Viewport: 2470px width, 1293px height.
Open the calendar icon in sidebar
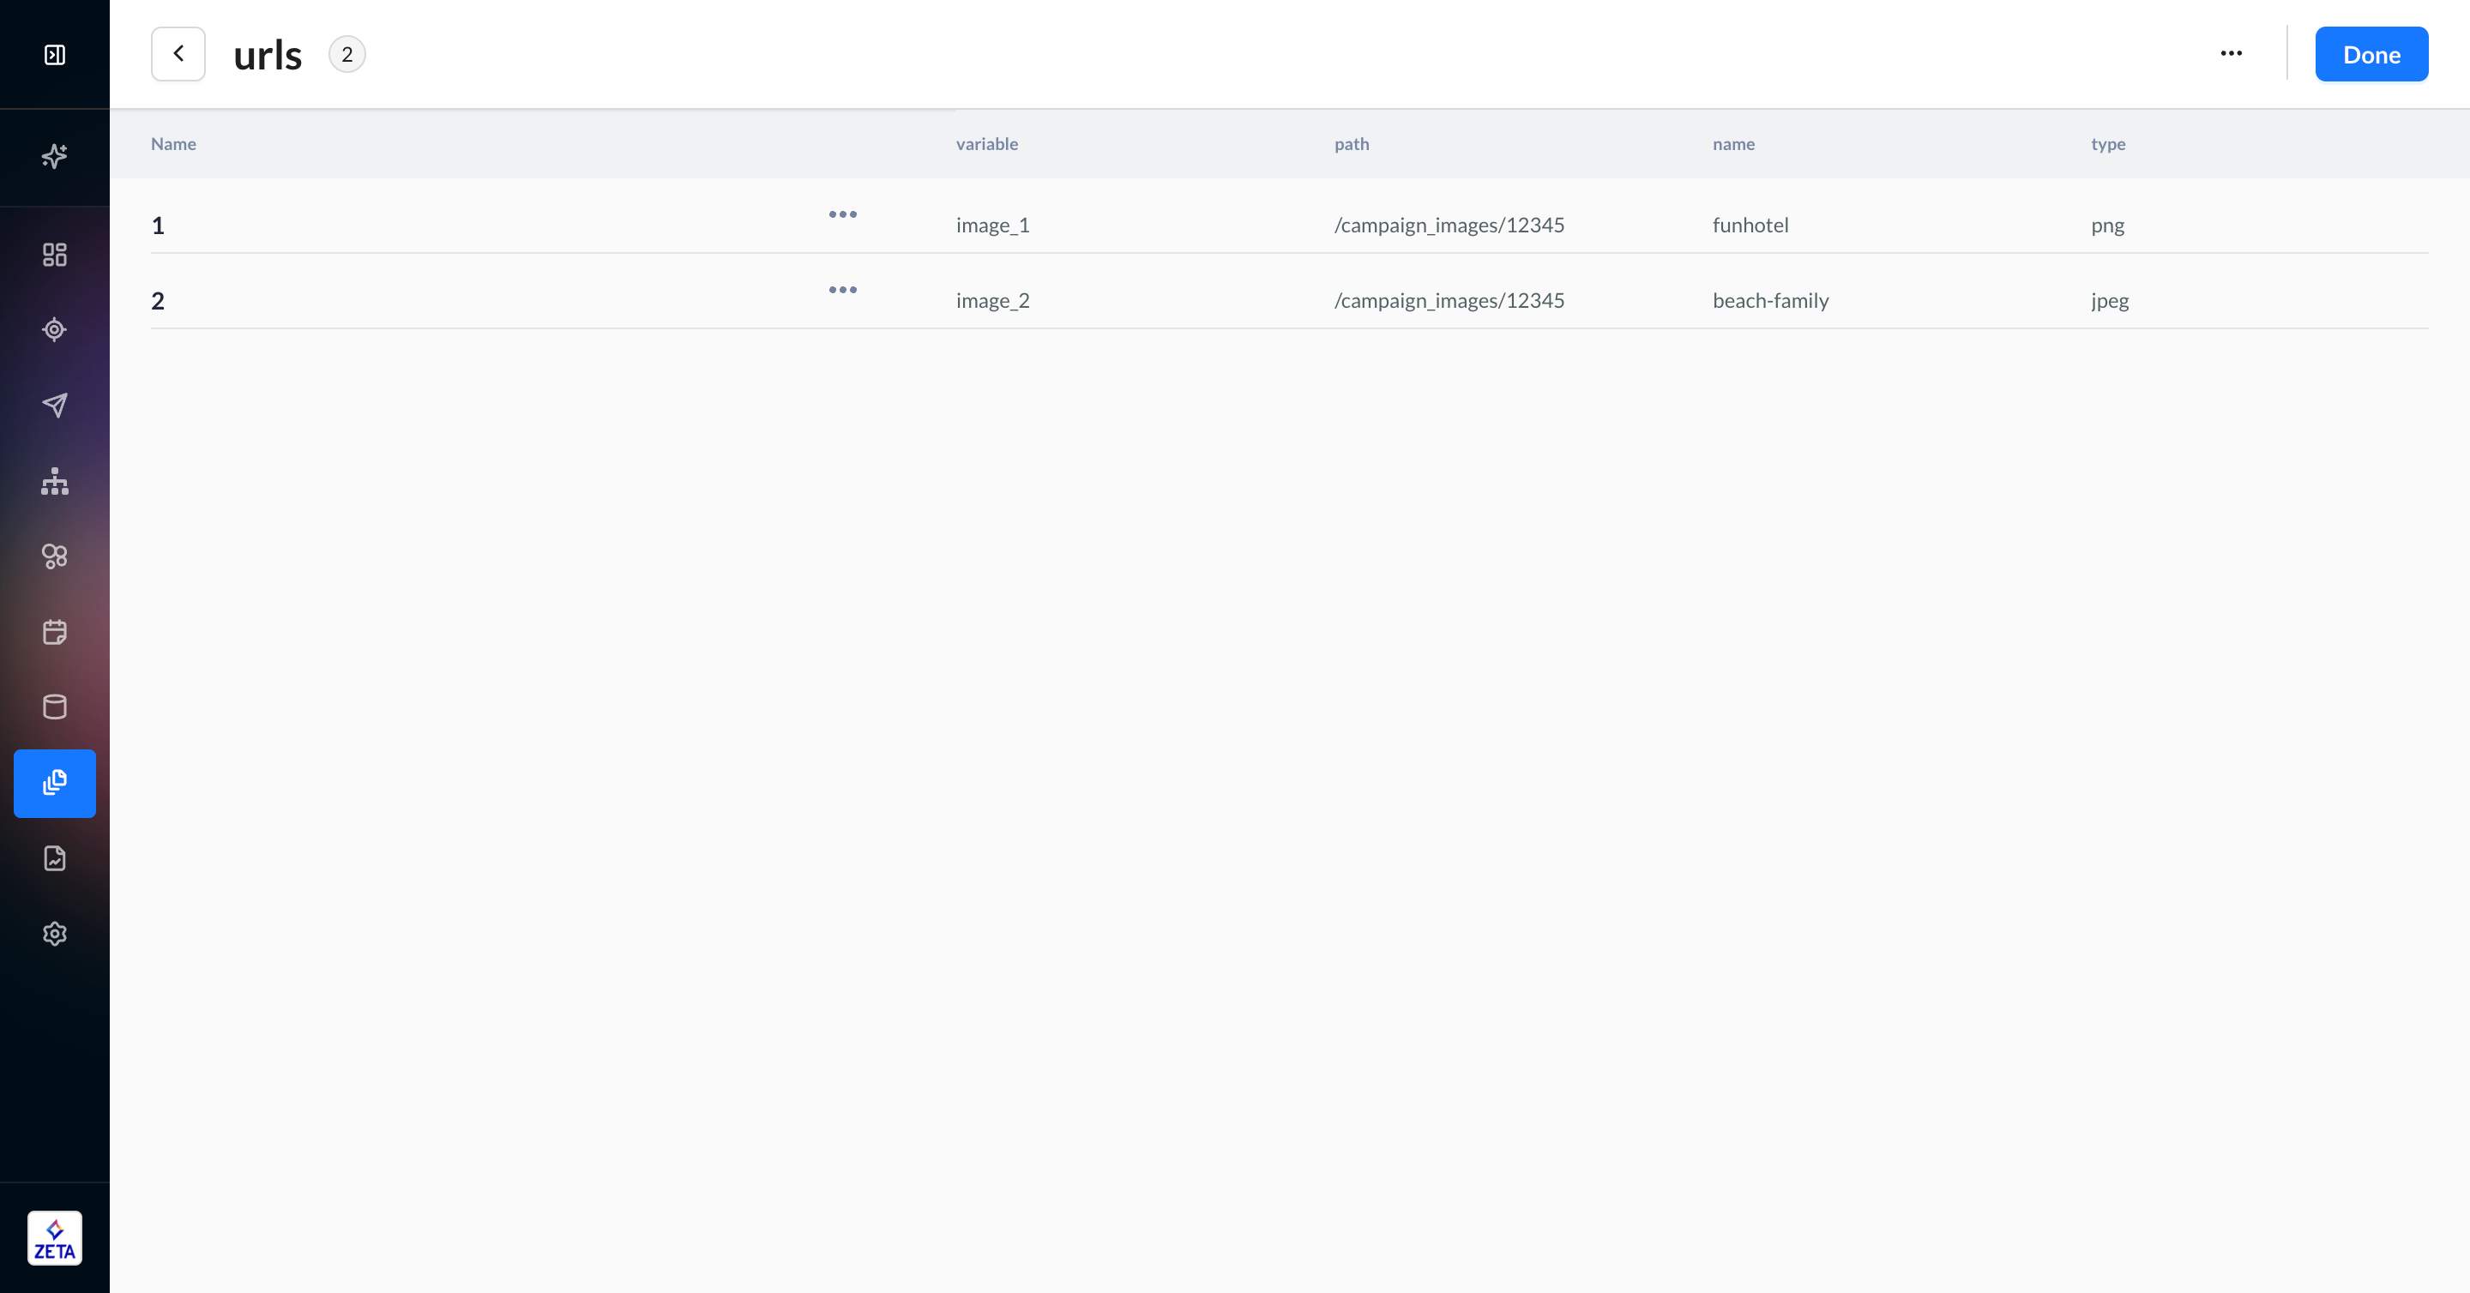55,632
